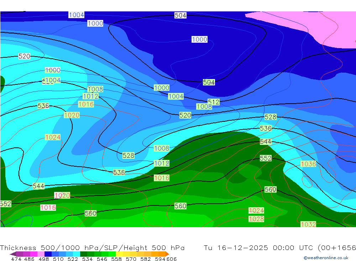
Task: Click legend value 474
Action: (x=16, y=259)
